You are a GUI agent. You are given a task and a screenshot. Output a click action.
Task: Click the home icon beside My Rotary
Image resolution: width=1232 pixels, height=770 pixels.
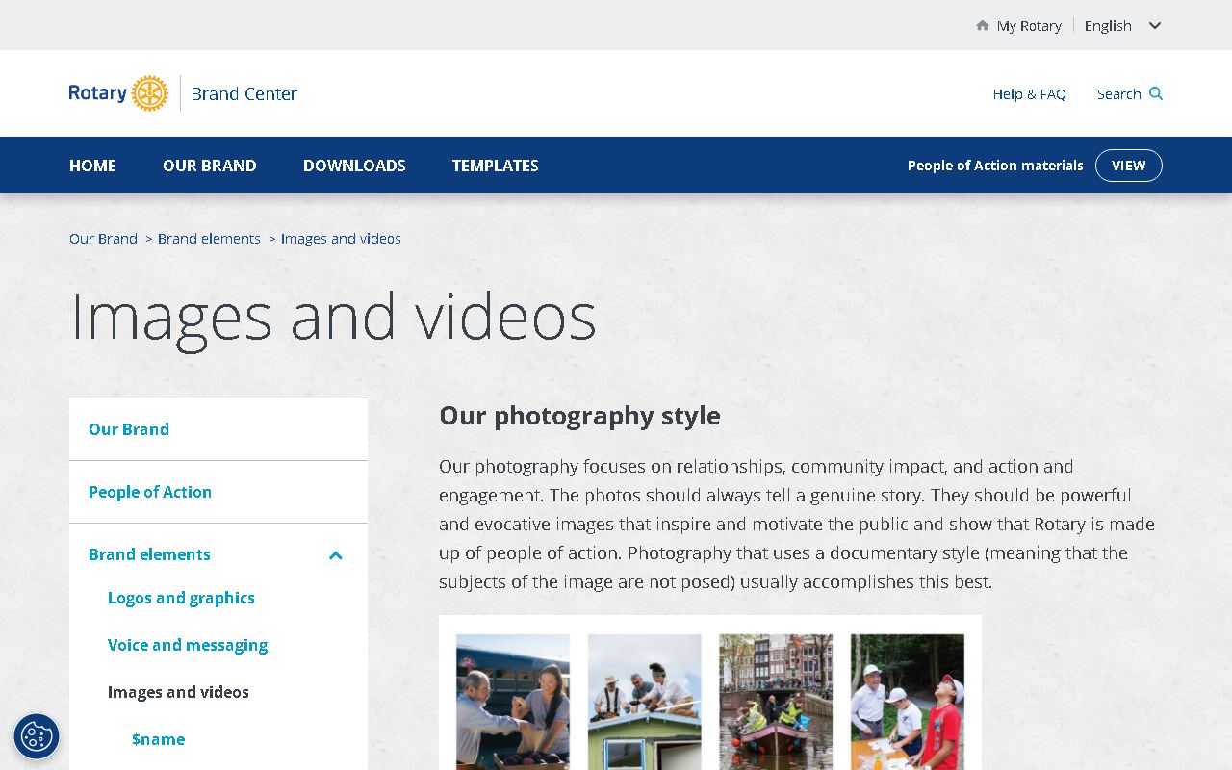coord(982,26)
